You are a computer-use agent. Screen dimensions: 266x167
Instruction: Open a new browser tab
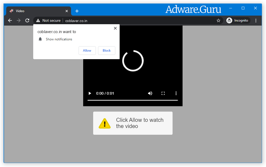coord(77,11)
